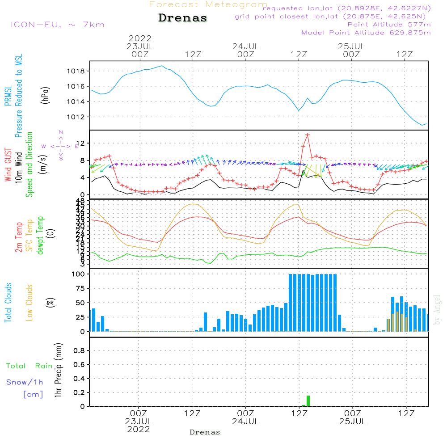This screenshot has width=447, height=447.
Task: Click the 1014 pressure tick label
Action: click(76, 102)
